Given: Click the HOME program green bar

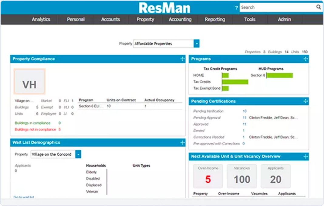Looking at the screenshot, I should (225, 75).
